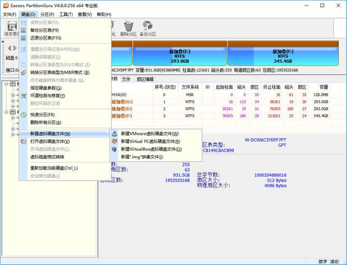Click the greyed icon beside 保存分区表(F8)
Screen dimensions: 347x265
23,23
